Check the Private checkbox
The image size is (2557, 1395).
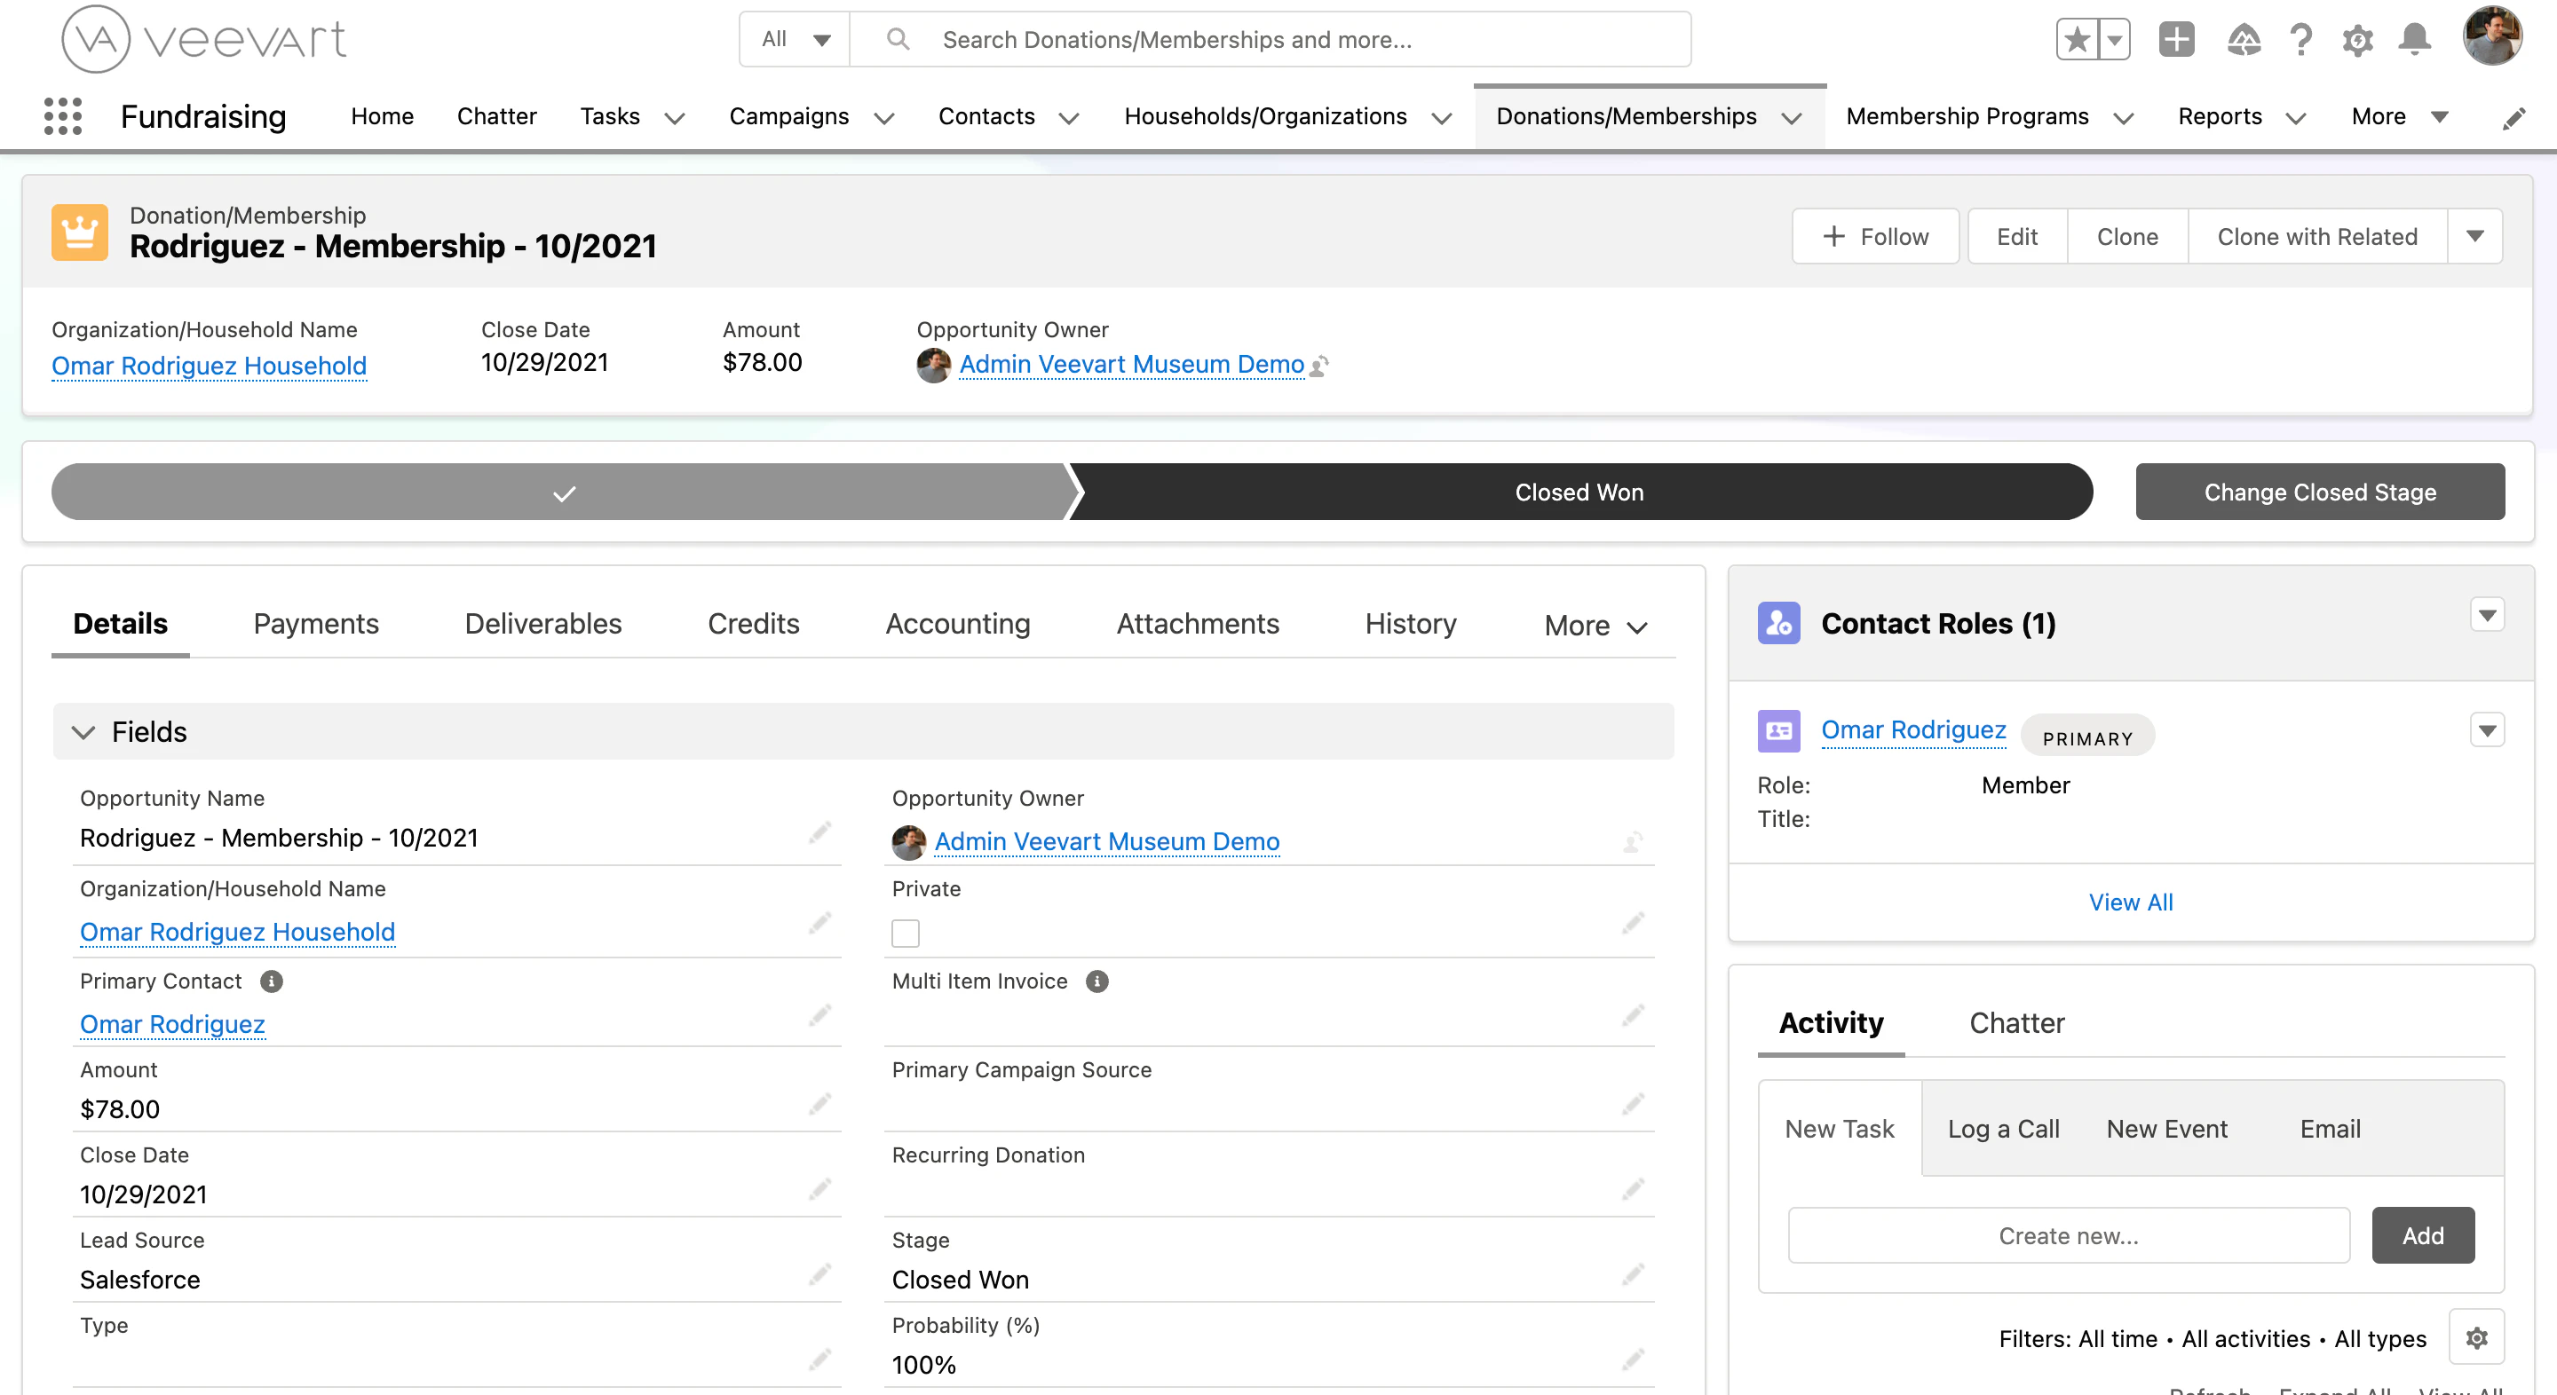[906, 933]
